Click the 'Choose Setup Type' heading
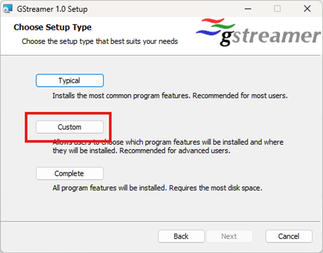Viewport: 323px width, 253px height. click(53, 27)
